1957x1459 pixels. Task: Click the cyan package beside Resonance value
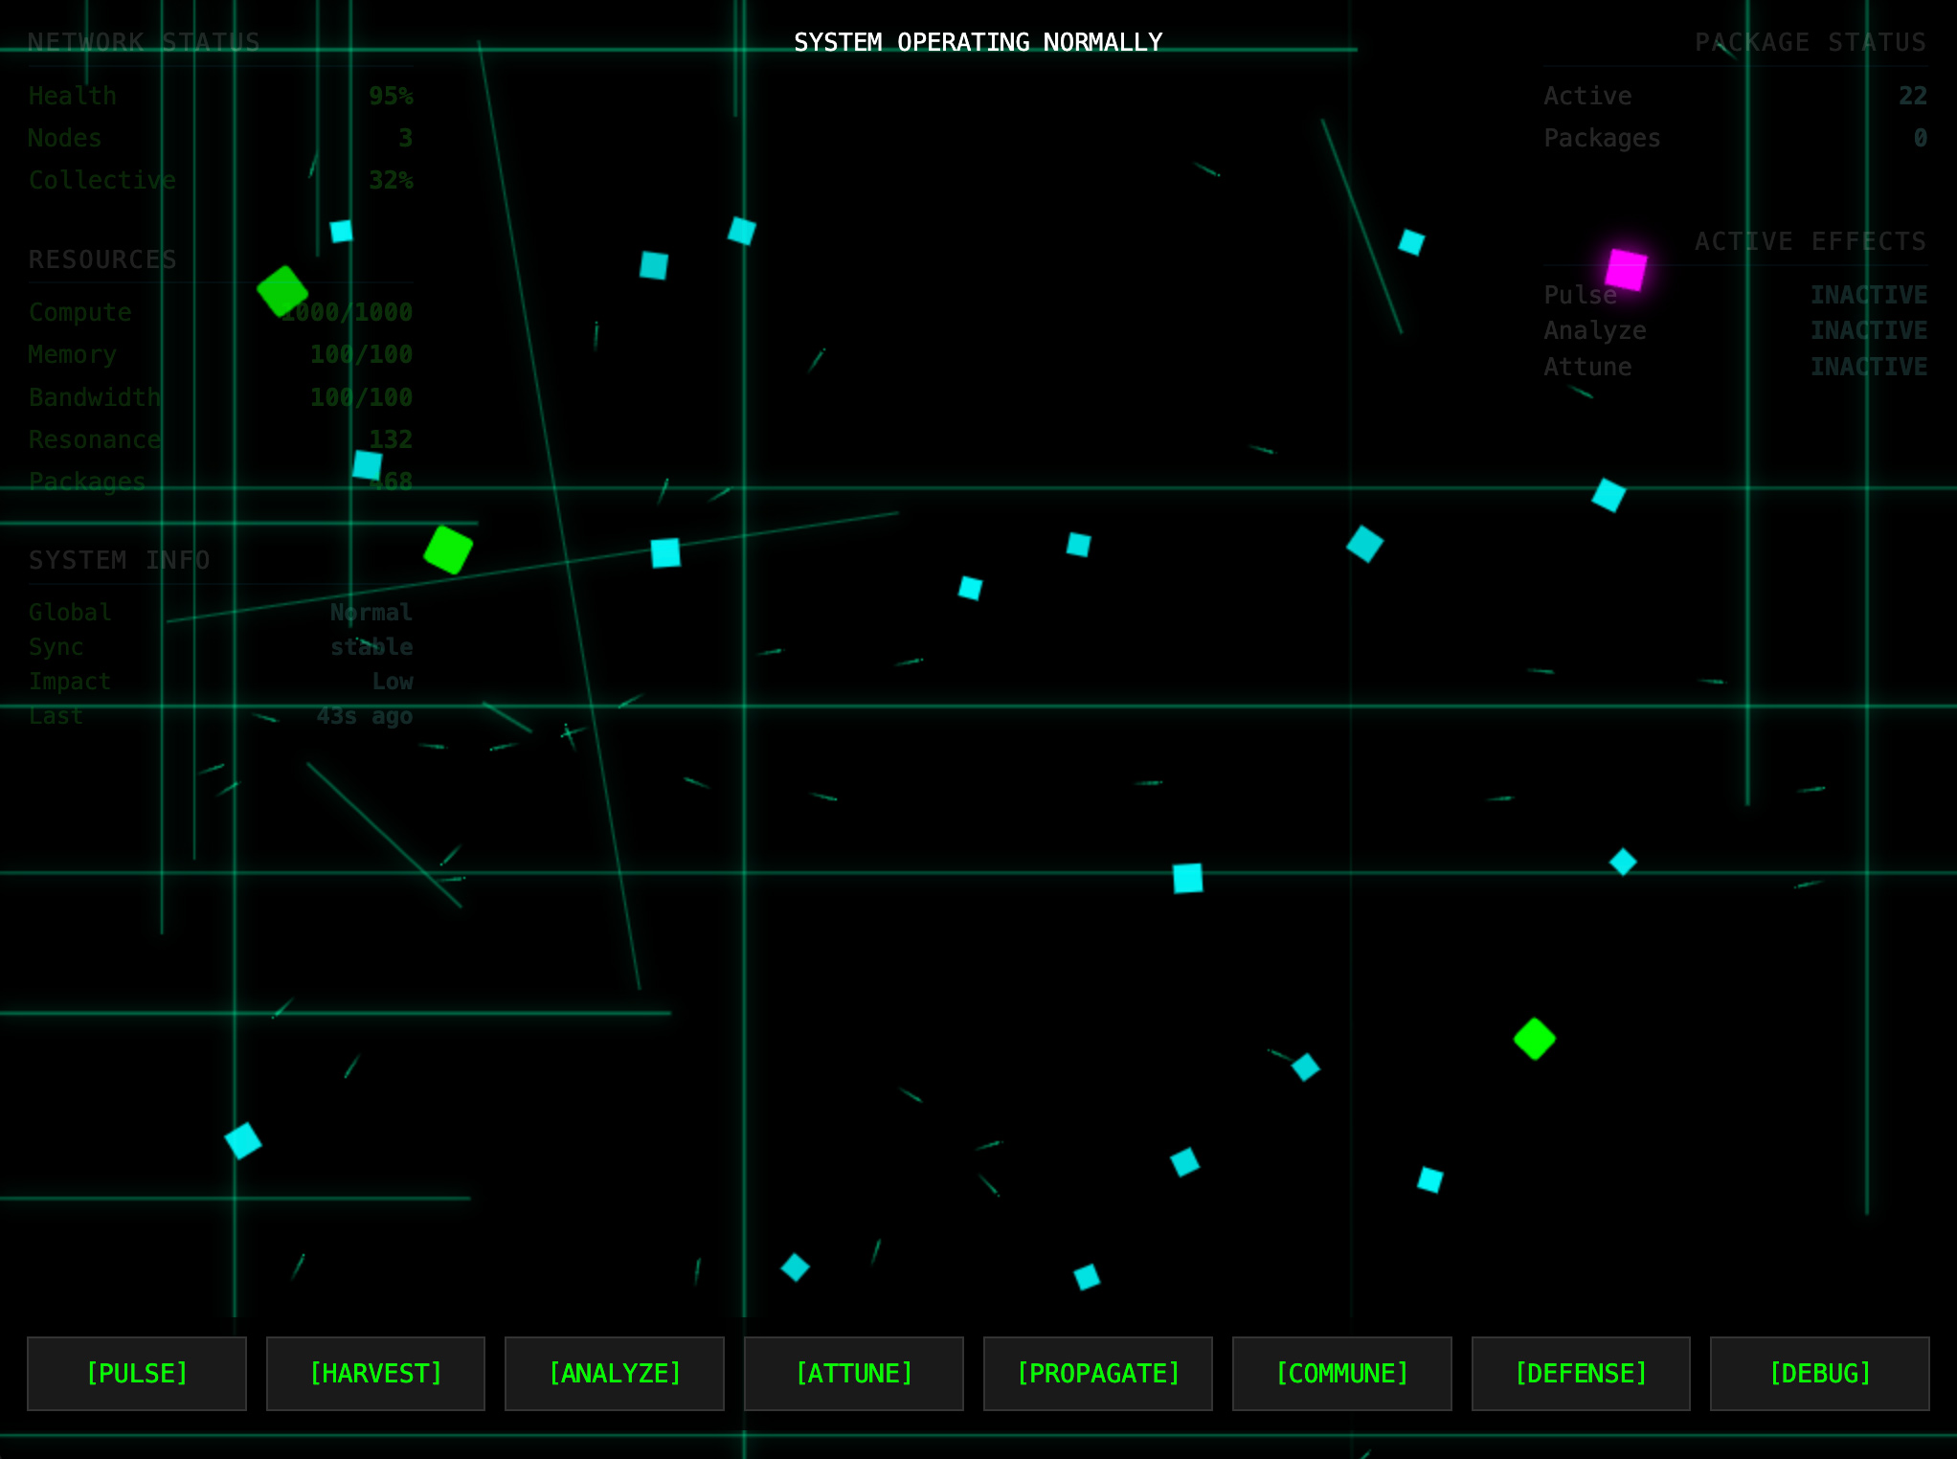pyautogui.click(x=367, y=465)
